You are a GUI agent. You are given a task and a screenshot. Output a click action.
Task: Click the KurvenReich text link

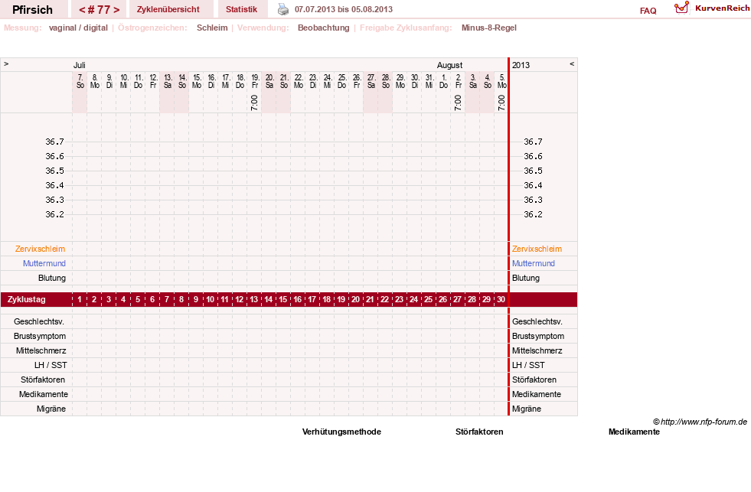[x=722, y=8]
